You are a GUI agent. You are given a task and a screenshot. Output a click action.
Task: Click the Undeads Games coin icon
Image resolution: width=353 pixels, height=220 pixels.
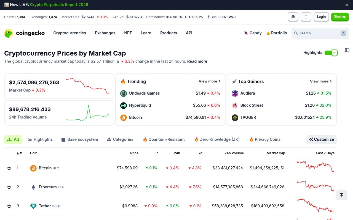[124, 93]
